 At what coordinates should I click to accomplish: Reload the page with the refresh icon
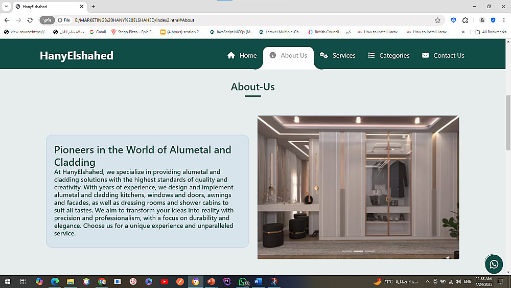pos(30,20)
